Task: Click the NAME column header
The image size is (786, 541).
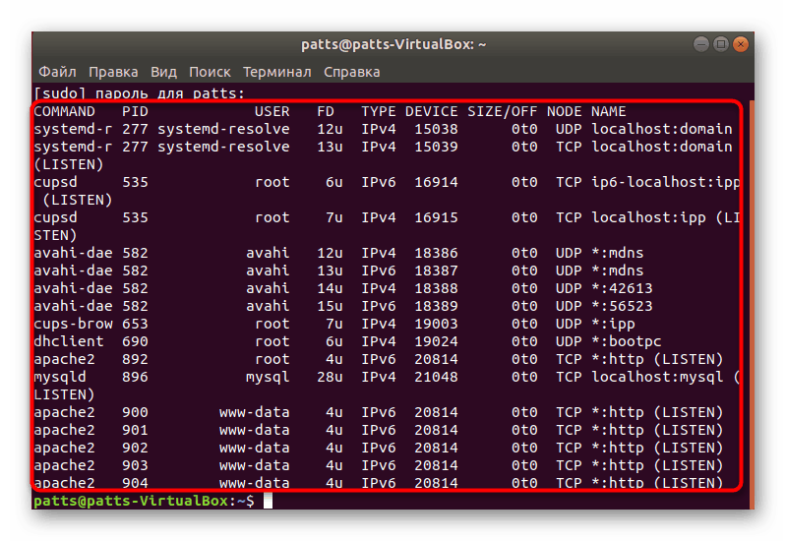Action: click(x=608, y=111)
